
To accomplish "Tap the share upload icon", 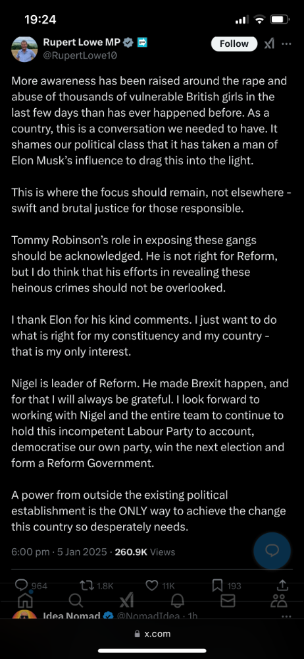I will point(283,585).
